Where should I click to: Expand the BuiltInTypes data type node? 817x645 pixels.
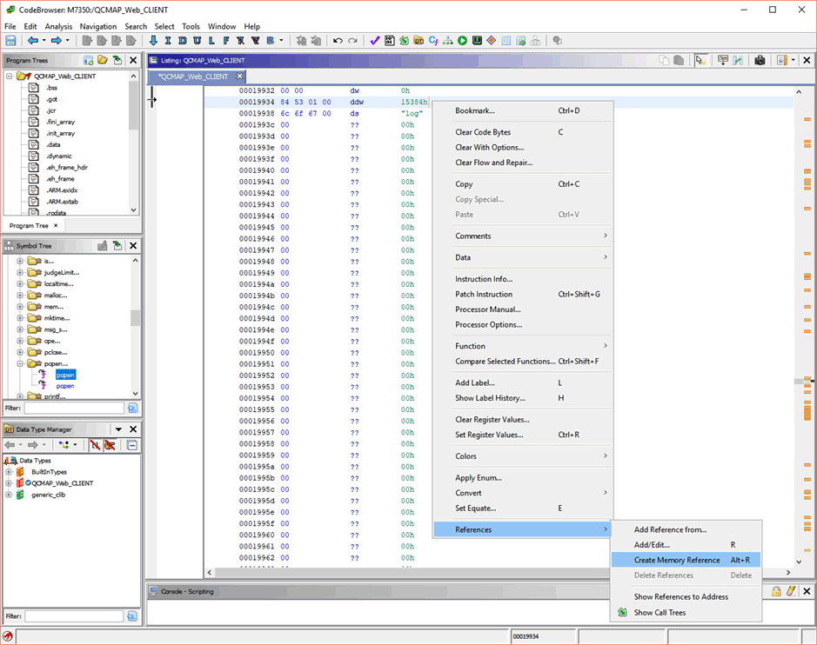[x=9, y=472]
